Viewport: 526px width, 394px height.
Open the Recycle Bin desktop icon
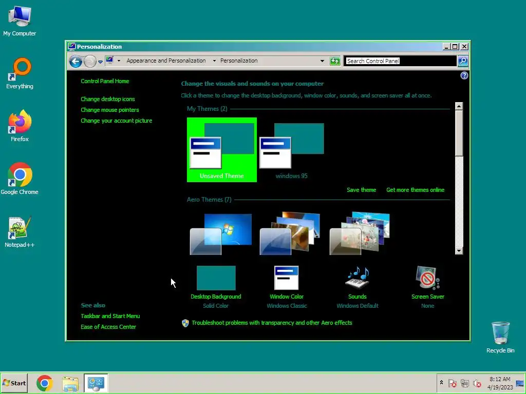pos(500,338)
